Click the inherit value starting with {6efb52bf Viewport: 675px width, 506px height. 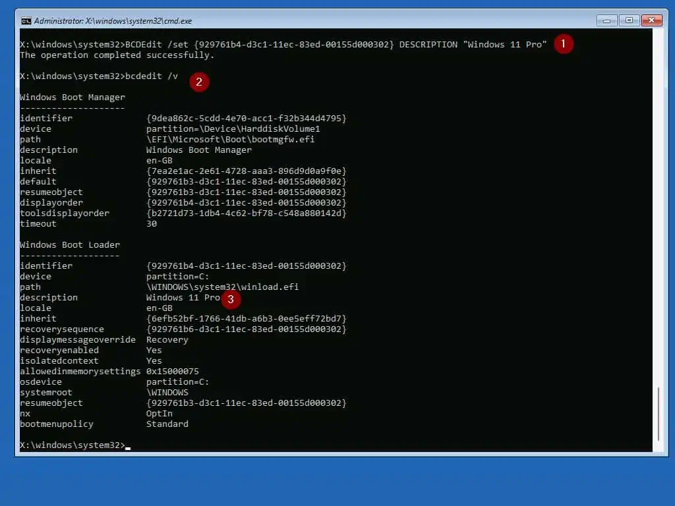pyautogui.click(x=247, y=319)
